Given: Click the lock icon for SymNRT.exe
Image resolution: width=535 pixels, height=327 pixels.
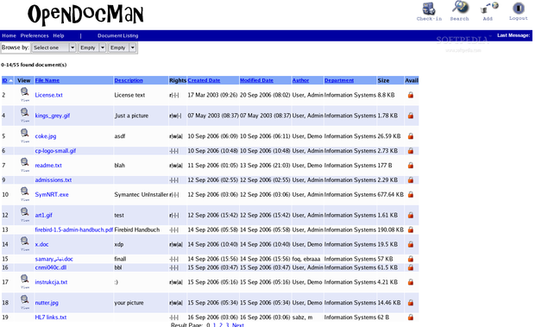Looking at the screenshot, I should tap(411, 195).
